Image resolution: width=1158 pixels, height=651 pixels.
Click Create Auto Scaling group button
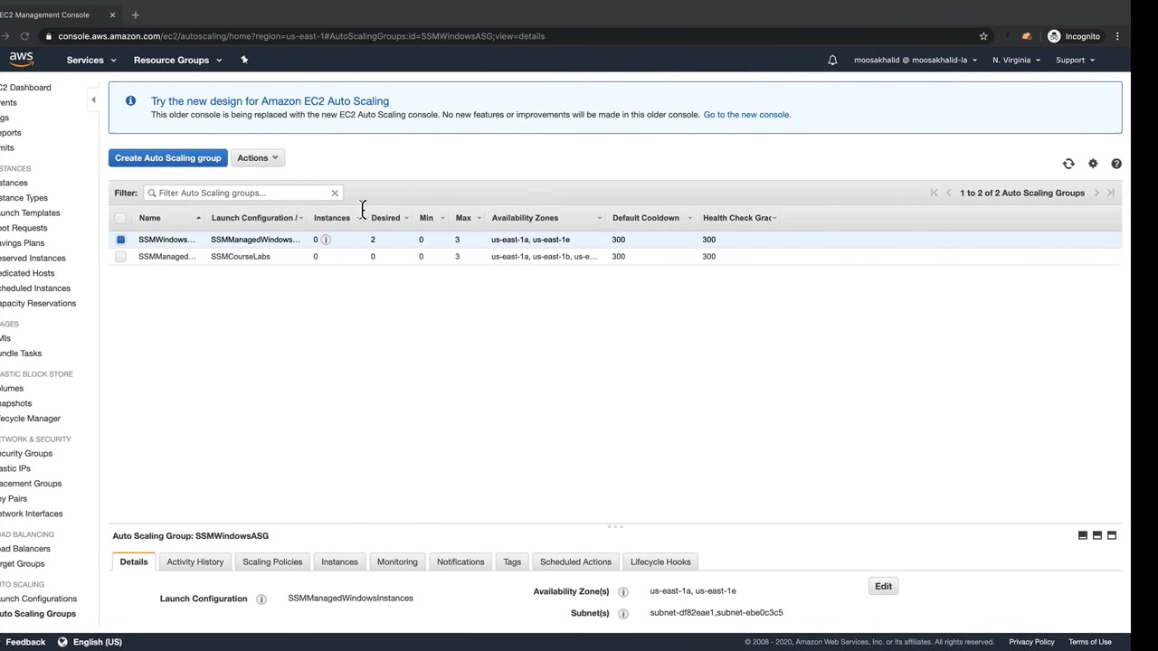[x=168, y=158]
